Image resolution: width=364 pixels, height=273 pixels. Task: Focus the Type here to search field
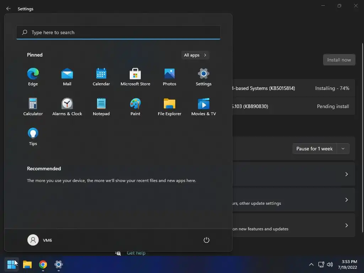click(118, 32)
